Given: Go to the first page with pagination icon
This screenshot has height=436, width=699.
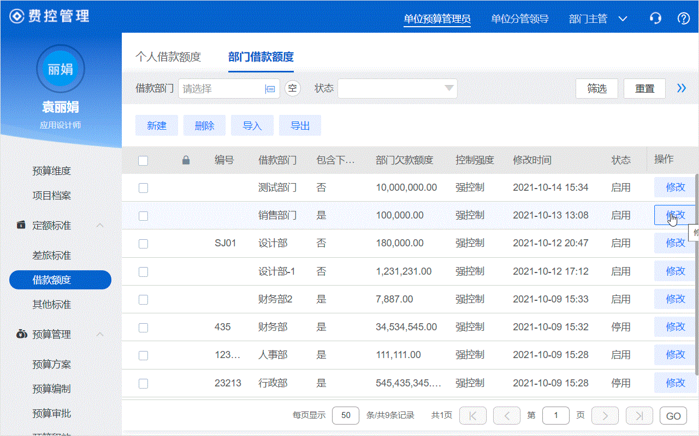Looking at the screenshot, I should click(473, 416).
